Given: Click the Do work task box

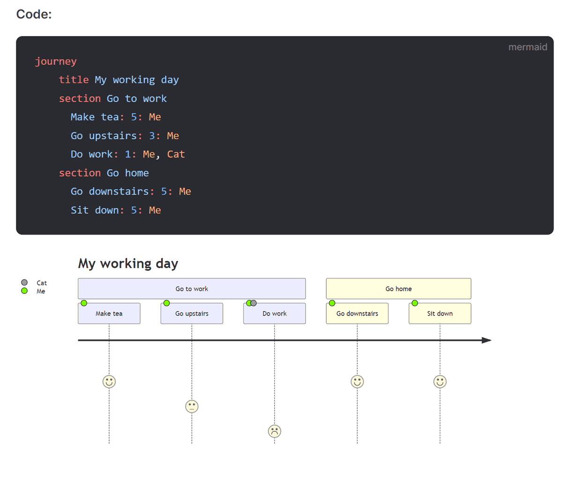Looking at the screenshot, I should point(274,314).
